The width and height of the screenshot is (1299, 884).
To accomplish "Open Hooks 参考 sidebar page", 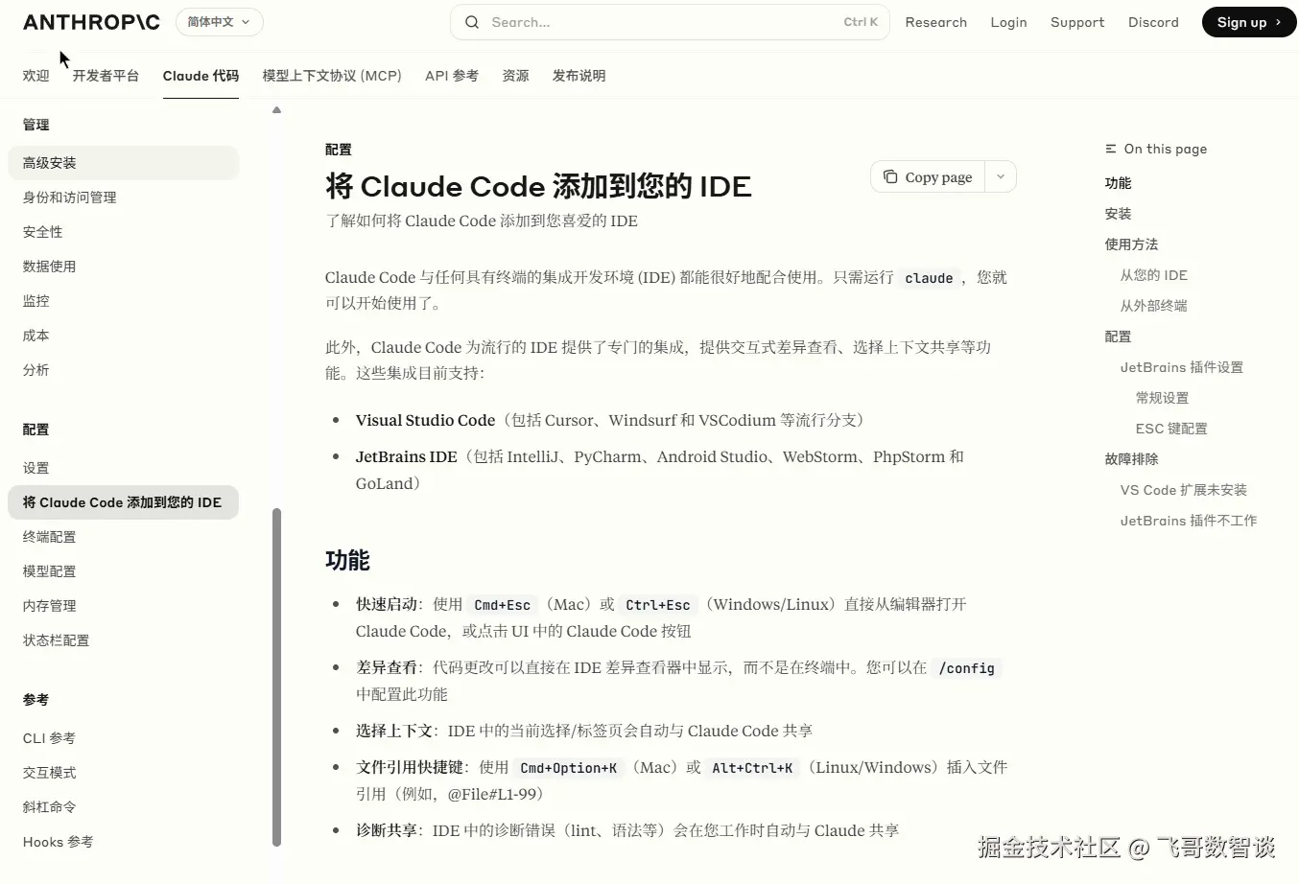I will (123, 842).
